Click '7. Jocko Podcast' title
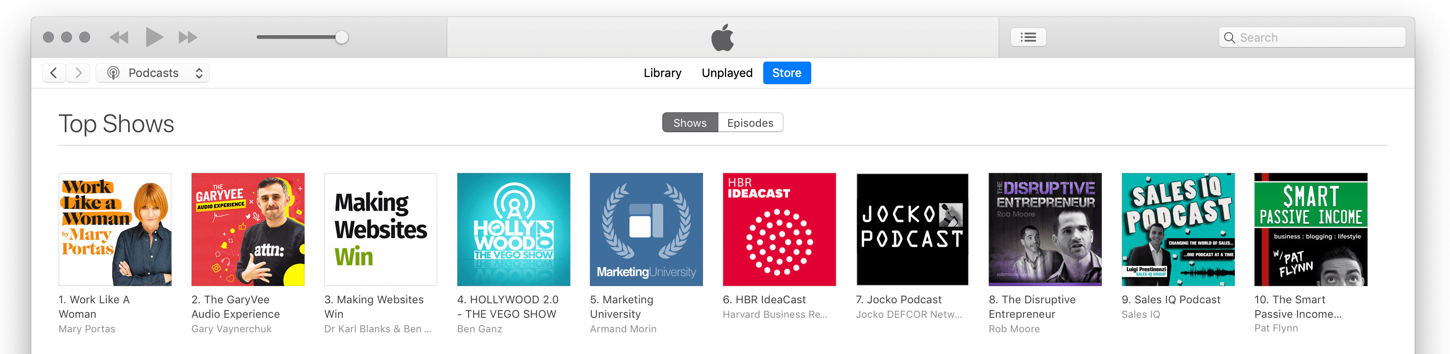Image resolution: width=1450 pixels, height=354 pixels. [898, 299]
